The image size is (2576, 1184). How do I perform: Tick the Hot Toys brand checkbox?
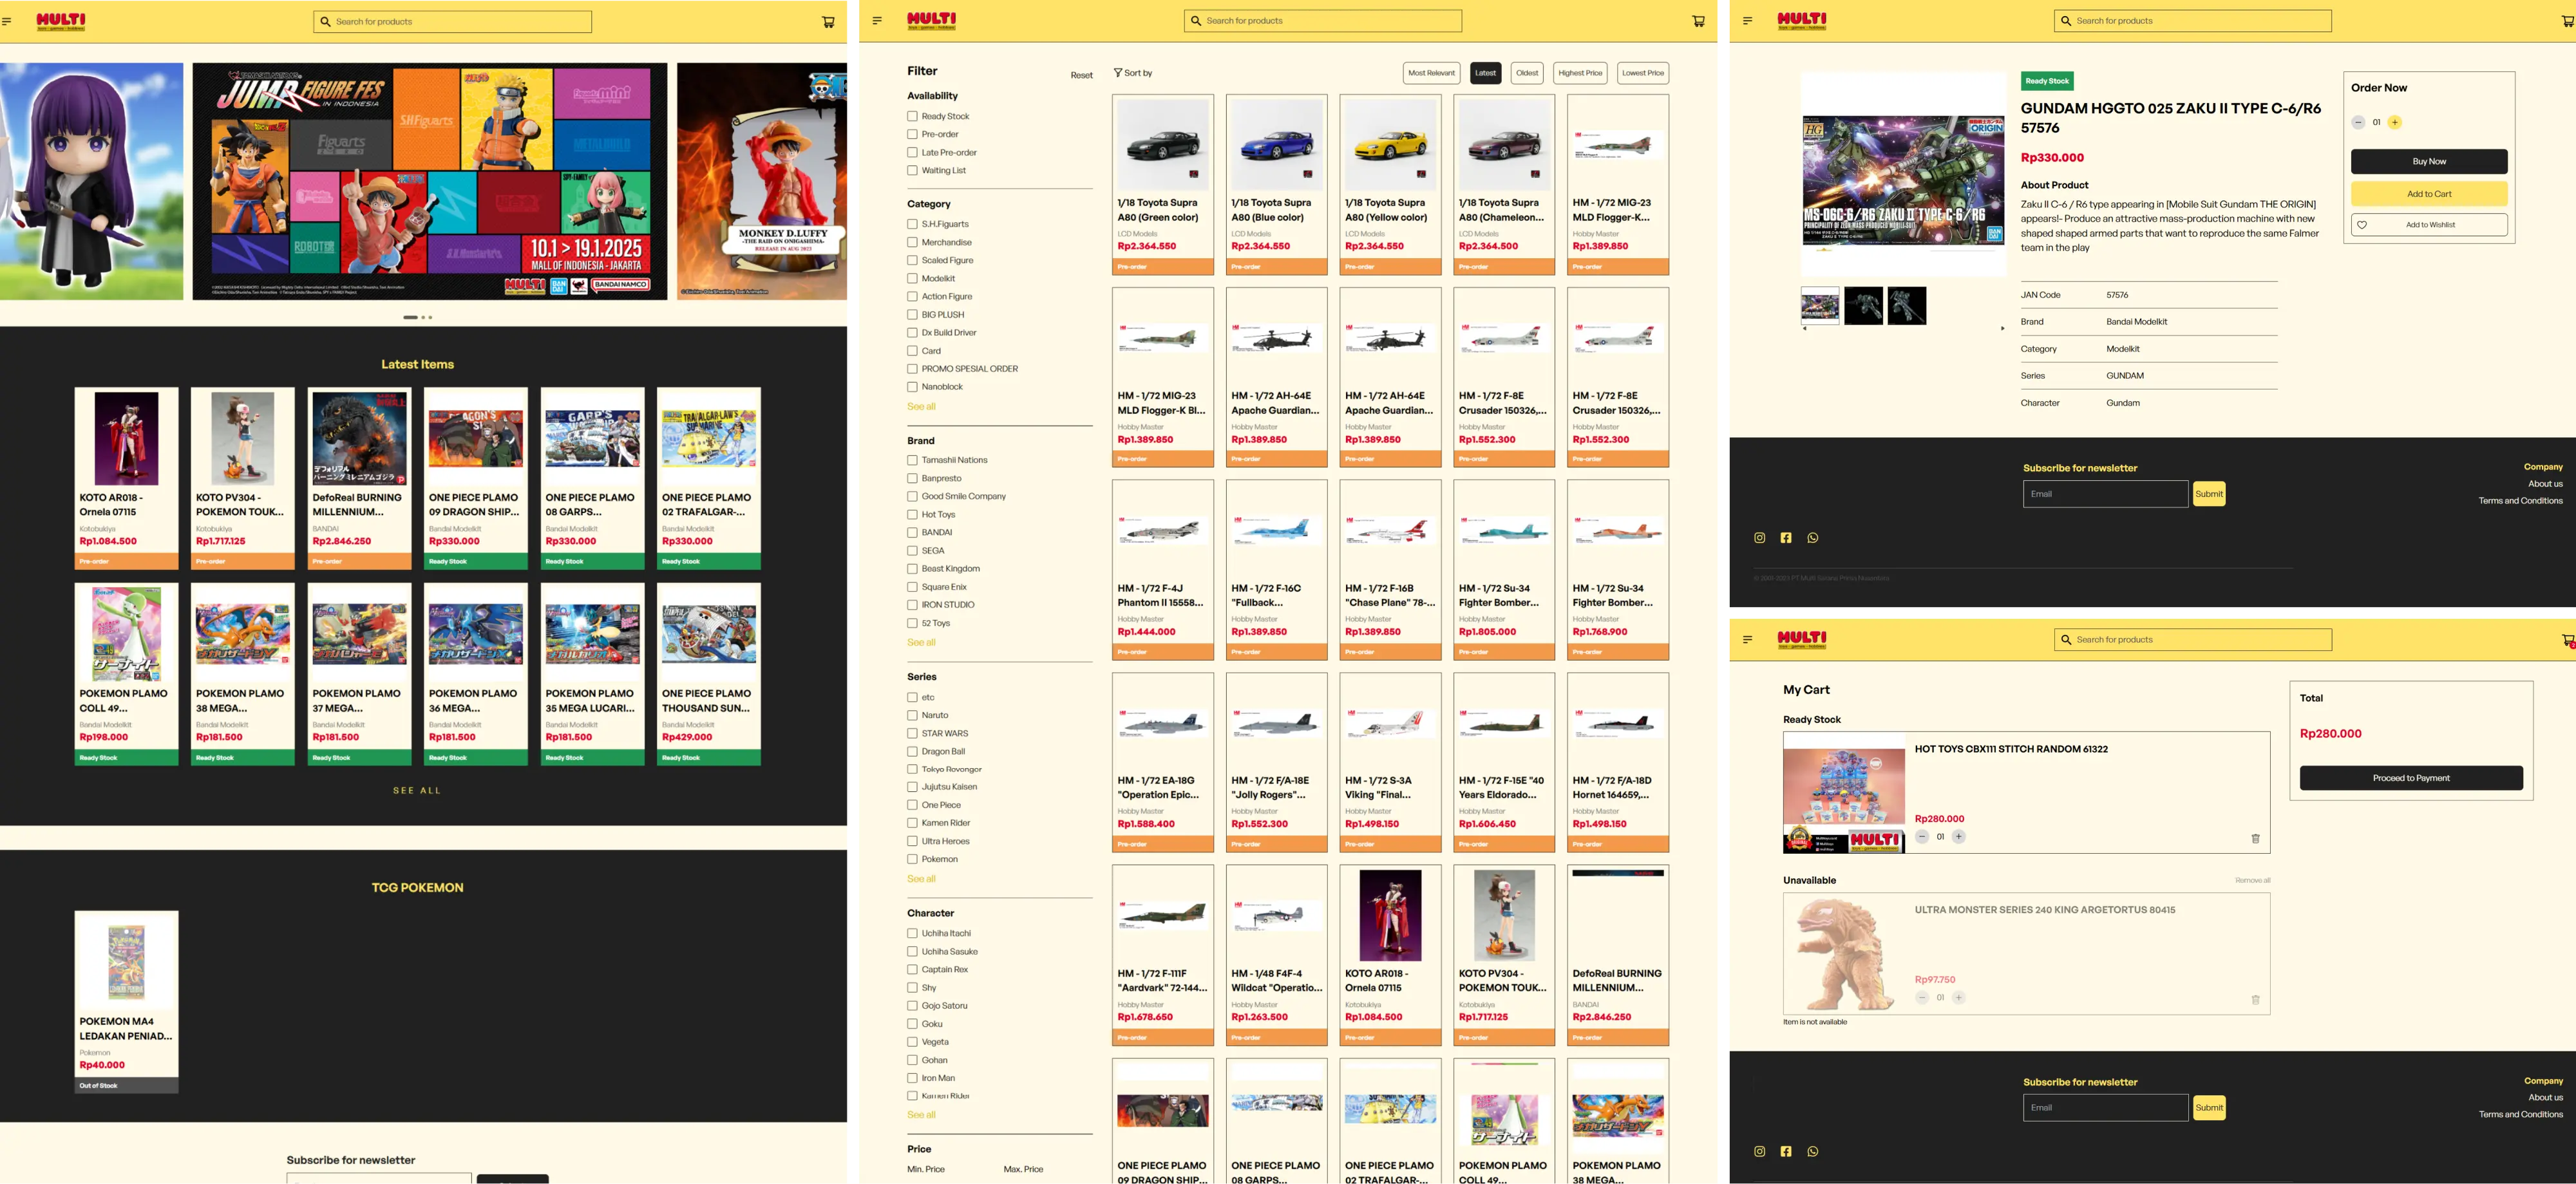(x=912, y=514)
